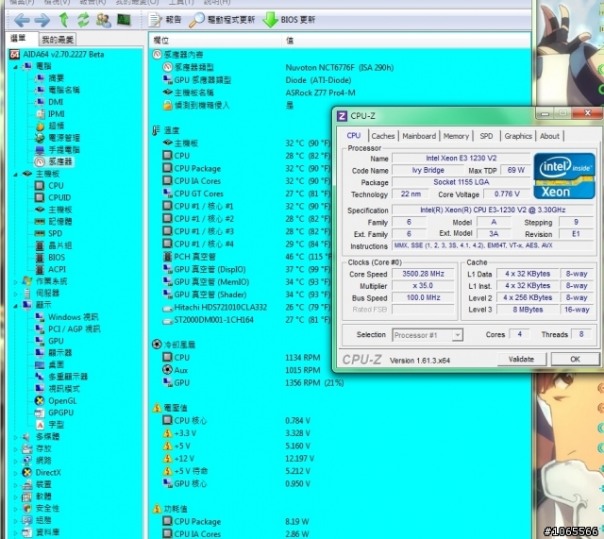This screenshot has height=539, width=604.
Task: Click the +12 V voltage row
Action: (x=238, y=459)
